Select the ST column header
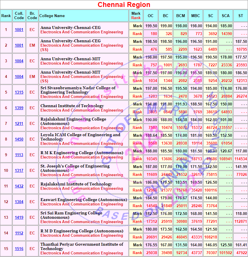 (x=240, y=16)
